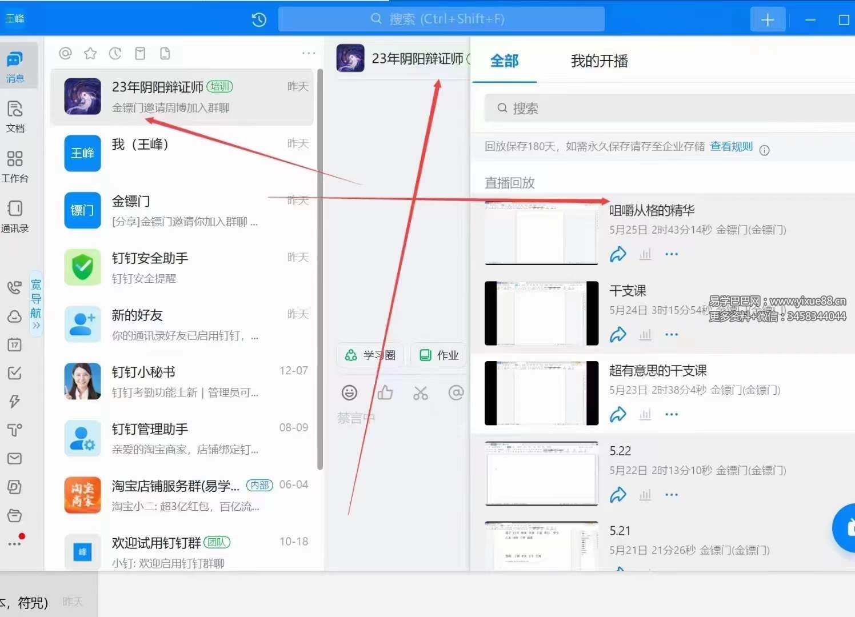This screenshot has height=617, width=855.
Task: Play the 超有意思的干支课 thumbnail
Action: pyautogui.click(x=541, y=393)
